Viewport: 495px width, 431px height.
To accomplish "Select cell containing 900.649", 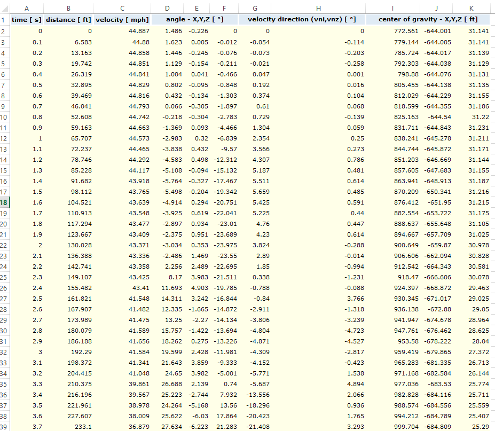I will 392,245.
